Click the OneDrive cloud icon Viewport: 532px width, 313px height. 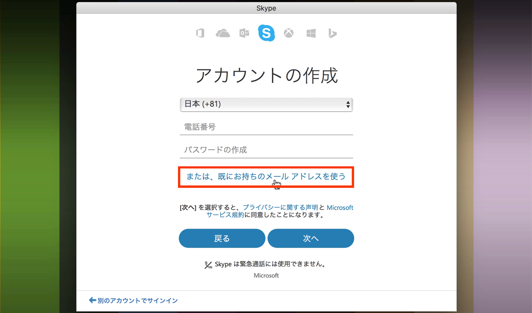(x=223, y=33)
